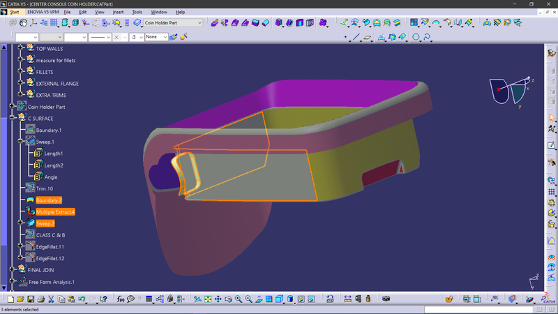
Task: Open the line type dropdown
Action: coord(108,37)
